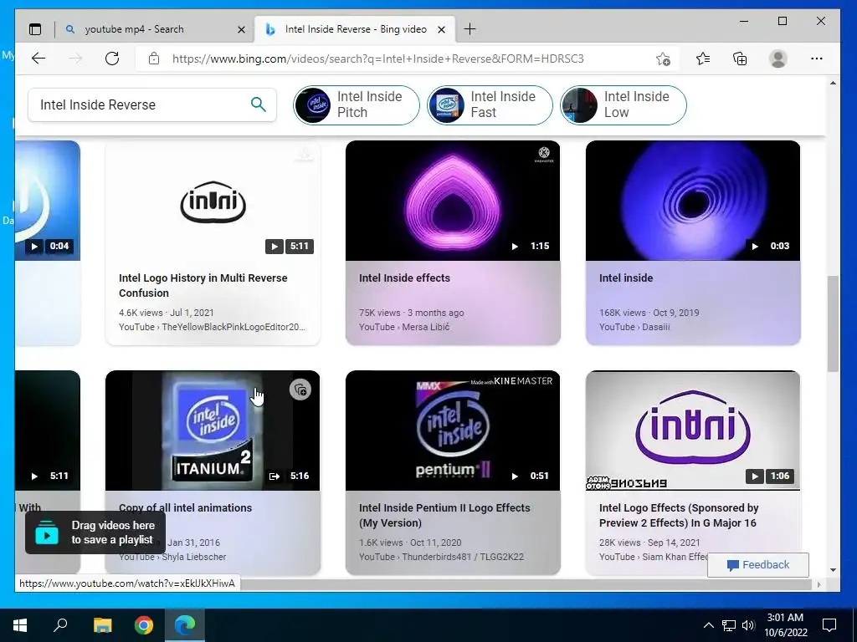Click the vertical page scrollbar thumb

tap(833, 324)
